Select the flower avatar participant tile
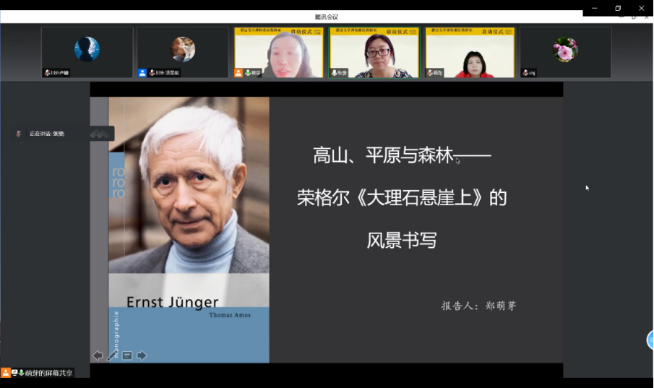Image resolution: width=654 pixels, height=388 pixels. 565,51
